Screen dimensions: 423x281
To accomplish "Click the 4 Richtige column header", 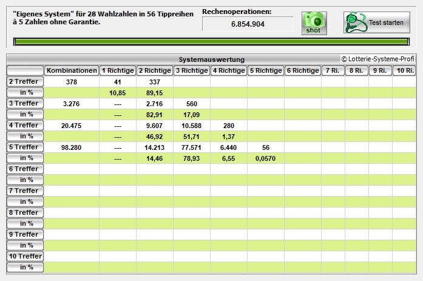I will click(x=229, y=70).
